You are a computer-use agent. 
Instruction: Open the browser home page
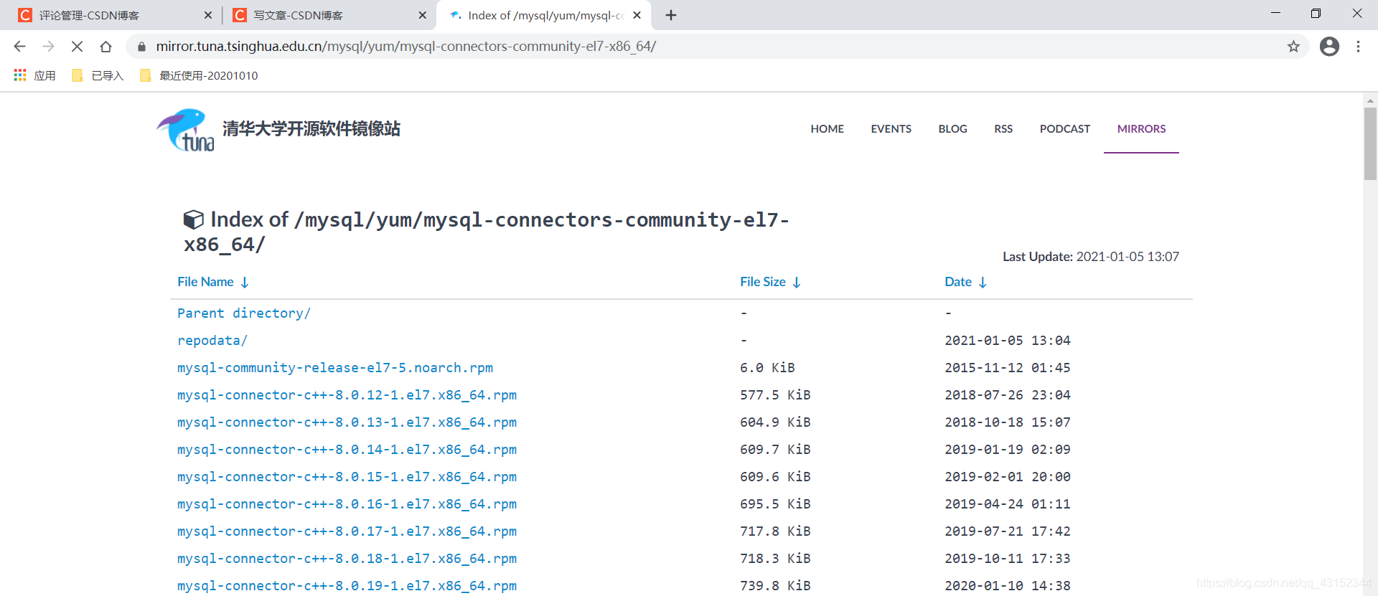106,47
